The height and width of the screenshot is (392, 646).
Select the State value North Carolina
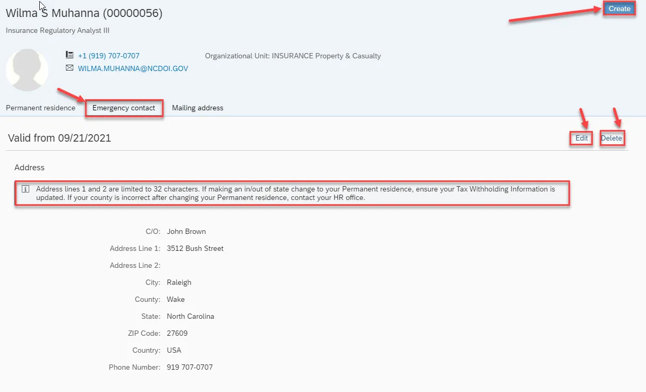pyautogui.click(x=190, y=316)
